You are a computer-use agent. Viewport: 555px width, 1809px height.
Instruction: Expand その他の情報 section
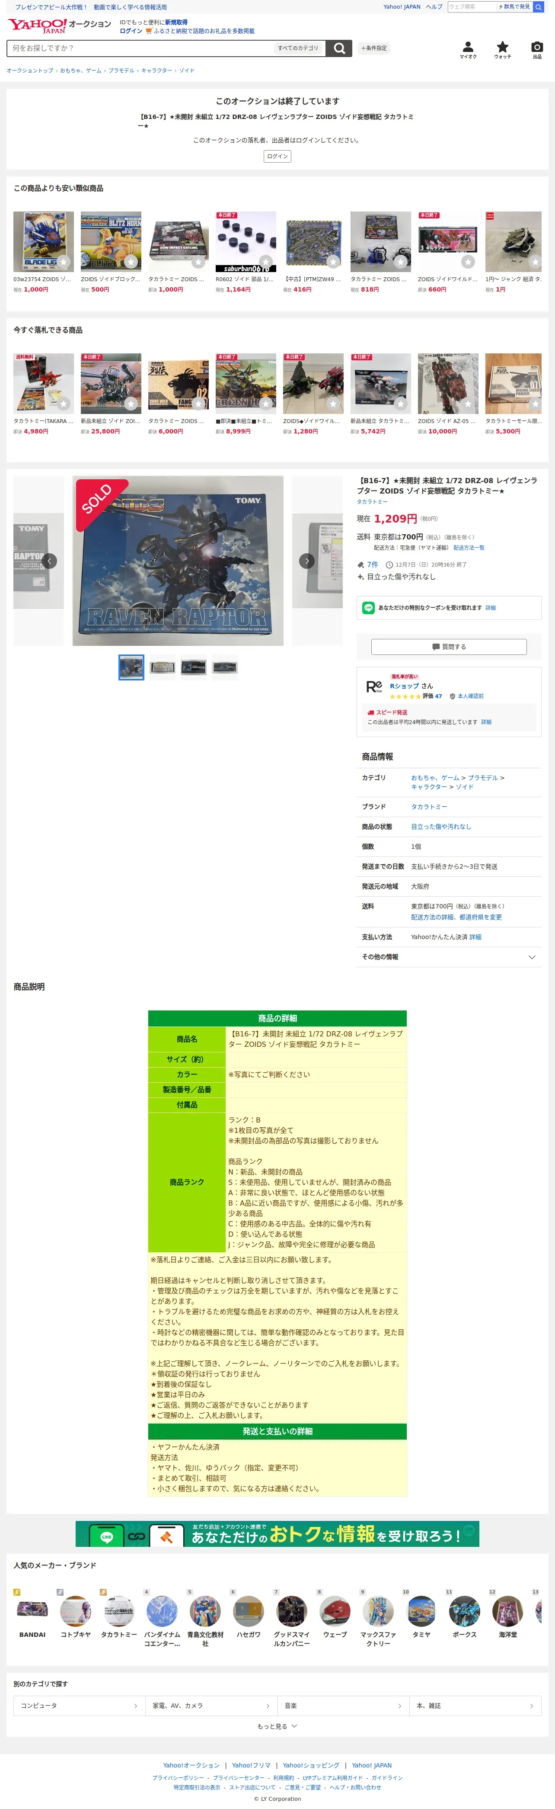coord(449,956)
